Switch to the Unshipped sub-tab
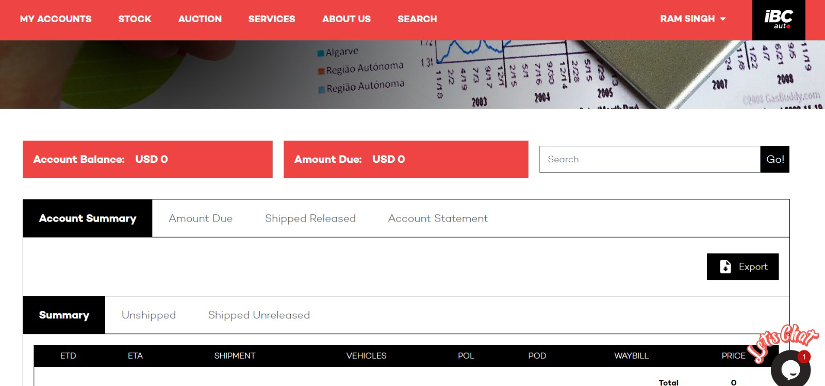The image size is (825, 386). (148, 315)
